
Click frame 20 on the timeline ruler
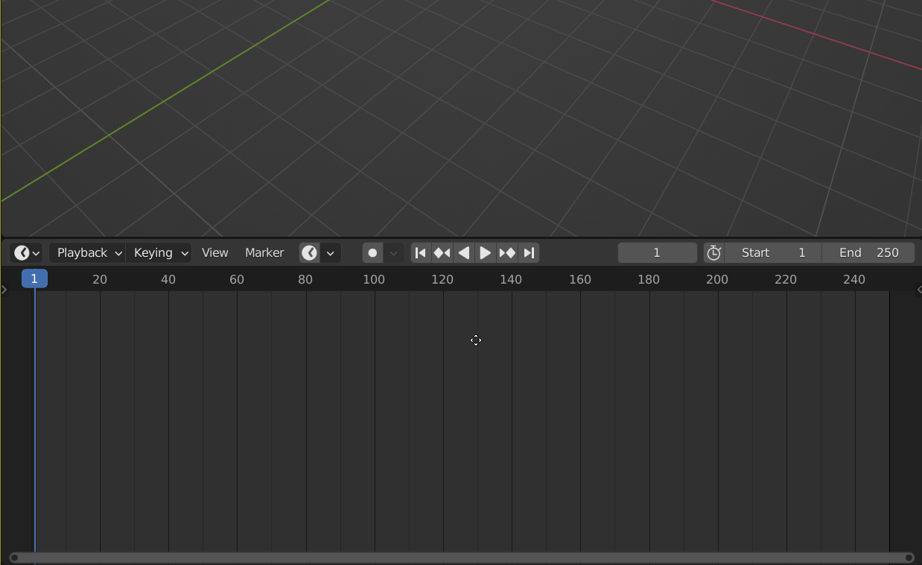(x=100, y=279)
